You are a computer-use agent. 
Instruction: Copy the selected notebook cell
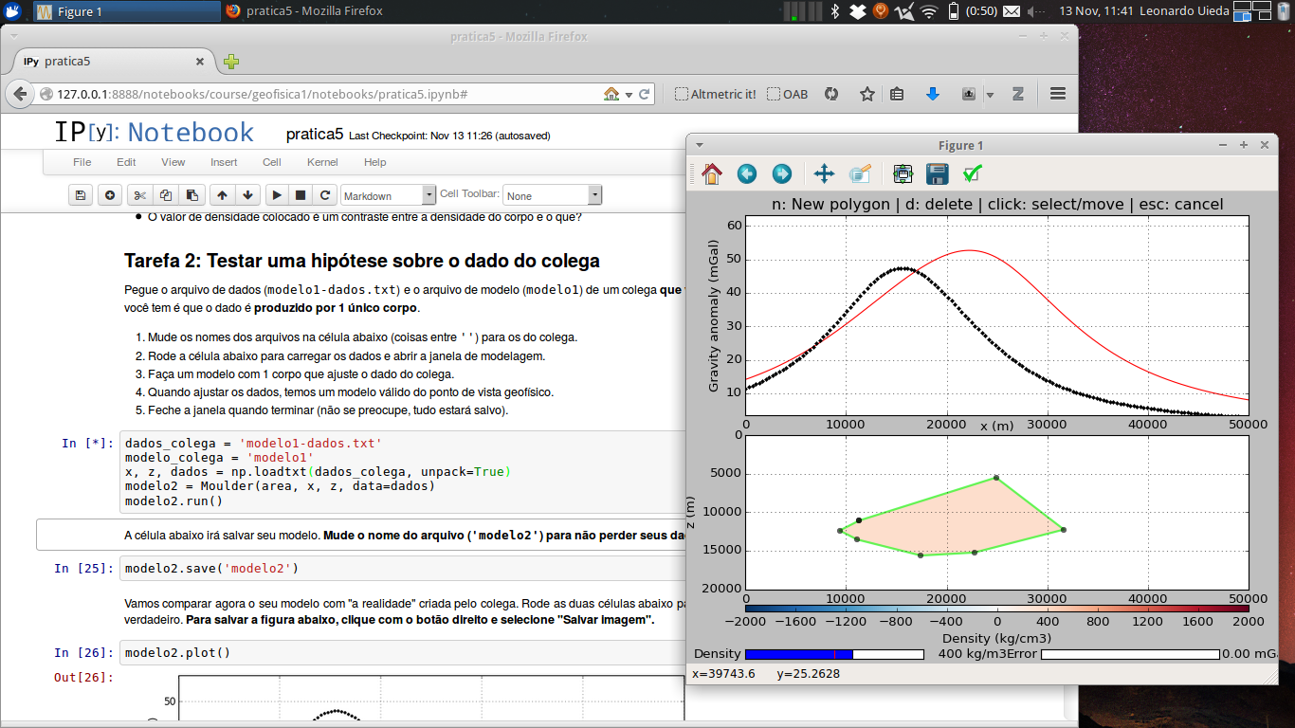point(166,195)
